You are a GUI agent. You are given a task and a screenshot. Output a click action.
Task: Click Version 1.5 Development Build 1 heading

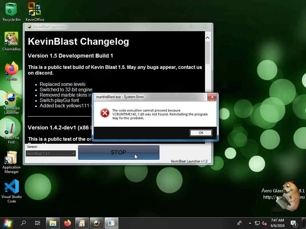point(71,56)
